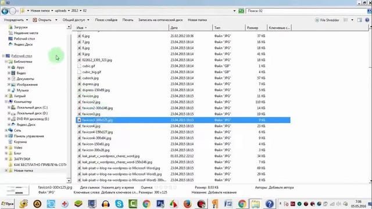This screenshot has height=209, width=372.
Task: Open the Пуск start button
Action: pos(8,204)
